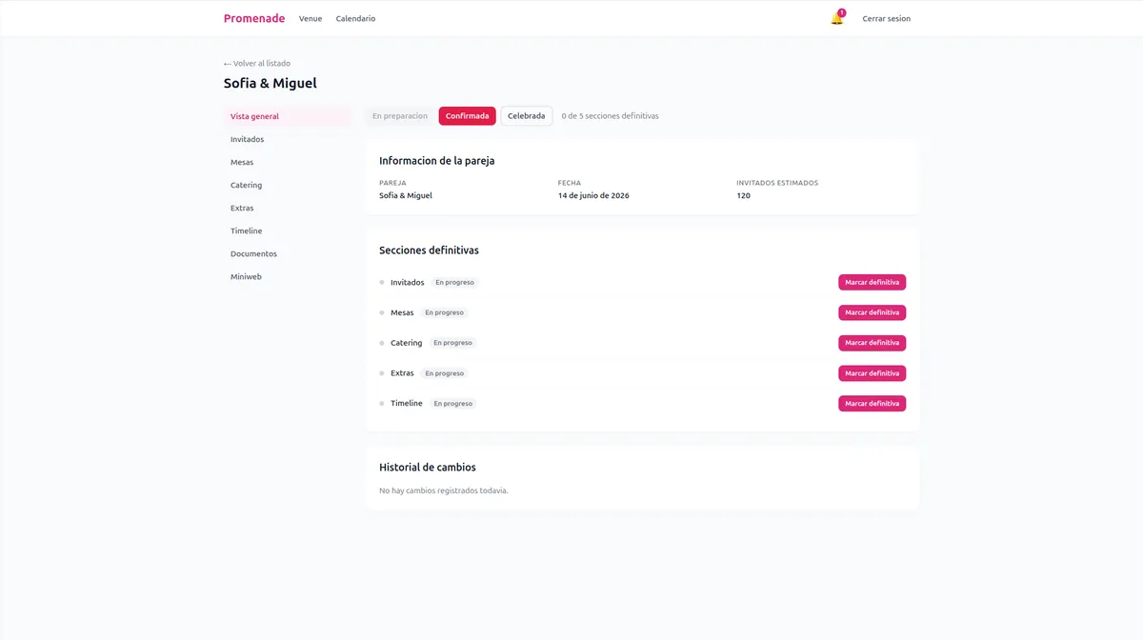This screenshot has width=1143, height=640.
Task: Open Extras section in sidebar
Action: [x=242, y=208]
